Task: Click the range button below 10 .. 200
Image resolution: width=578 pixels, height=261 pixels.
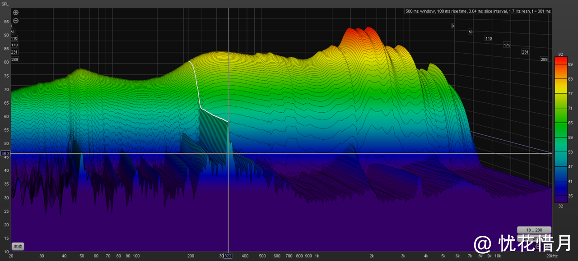Action: click(534, 238)
